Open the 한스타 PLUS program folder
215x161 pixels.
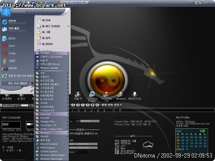click(52, 99)
